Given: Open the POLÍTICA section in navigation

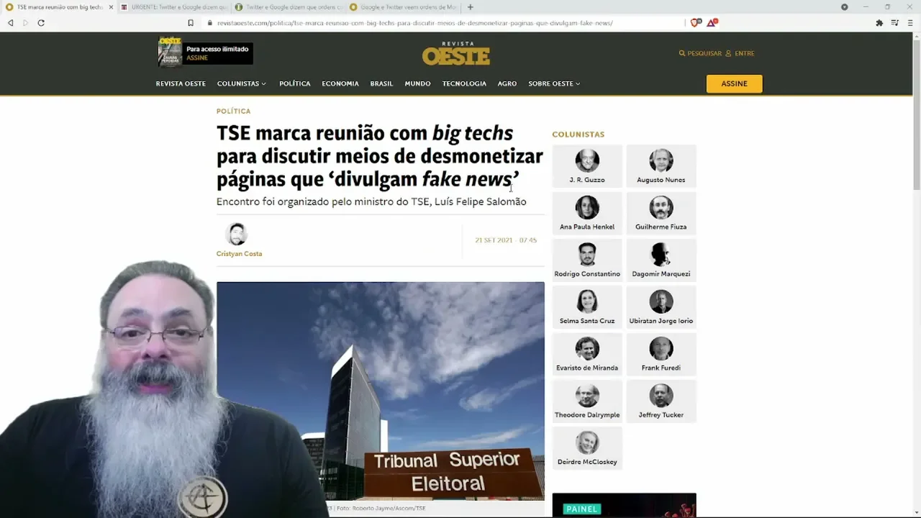Looking at the screenshot, I should 295,83.
